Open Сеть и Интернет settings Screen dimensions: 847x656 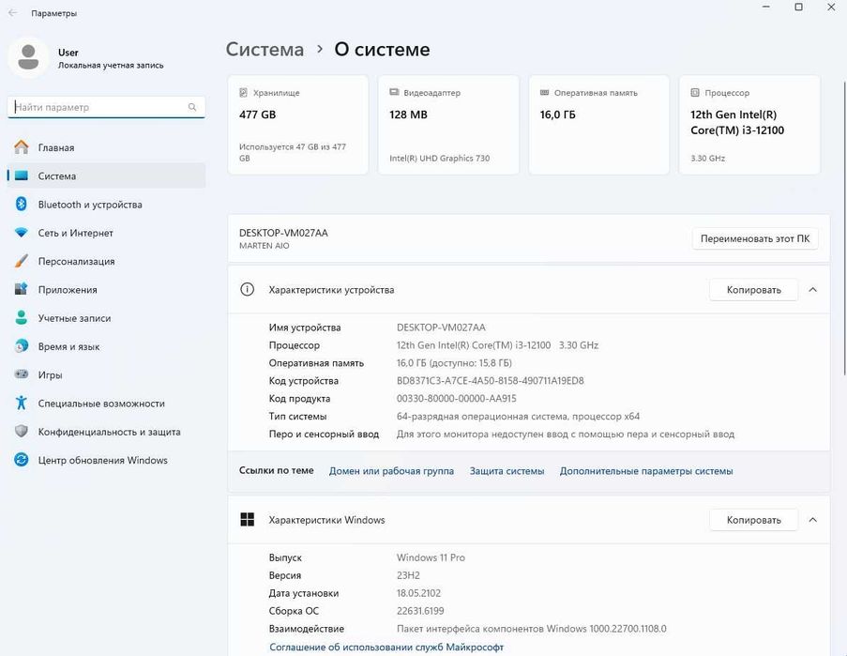coord(106,233)
